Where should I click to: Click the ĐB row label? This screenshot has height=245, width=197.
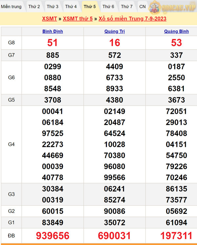[11, 235]
